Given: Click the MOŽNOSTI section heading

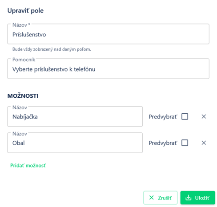Looking at the screenshot, I should pos(23,96).
